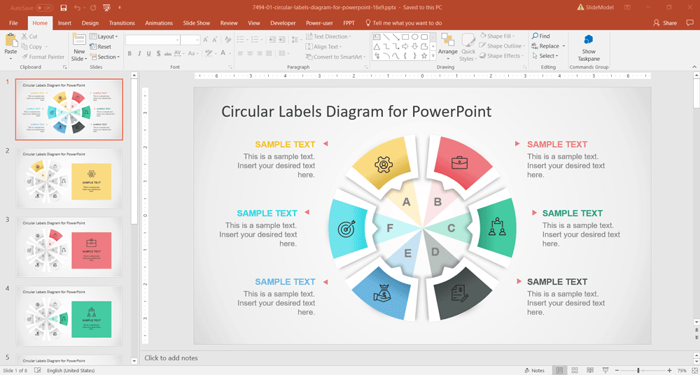Apply Italic formatting

139,54
